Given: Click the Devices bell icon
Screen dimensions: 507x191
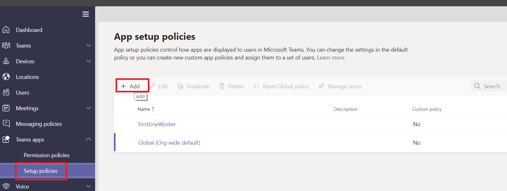Looking at the screenshot, I should [x=6, y=61].
